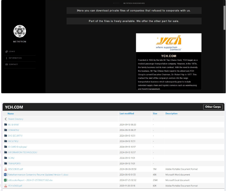Sort listing by Name column

[11, 114]
